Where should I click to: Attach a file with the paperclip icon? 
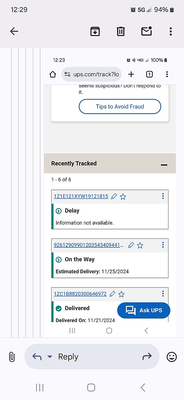point(12,357)
